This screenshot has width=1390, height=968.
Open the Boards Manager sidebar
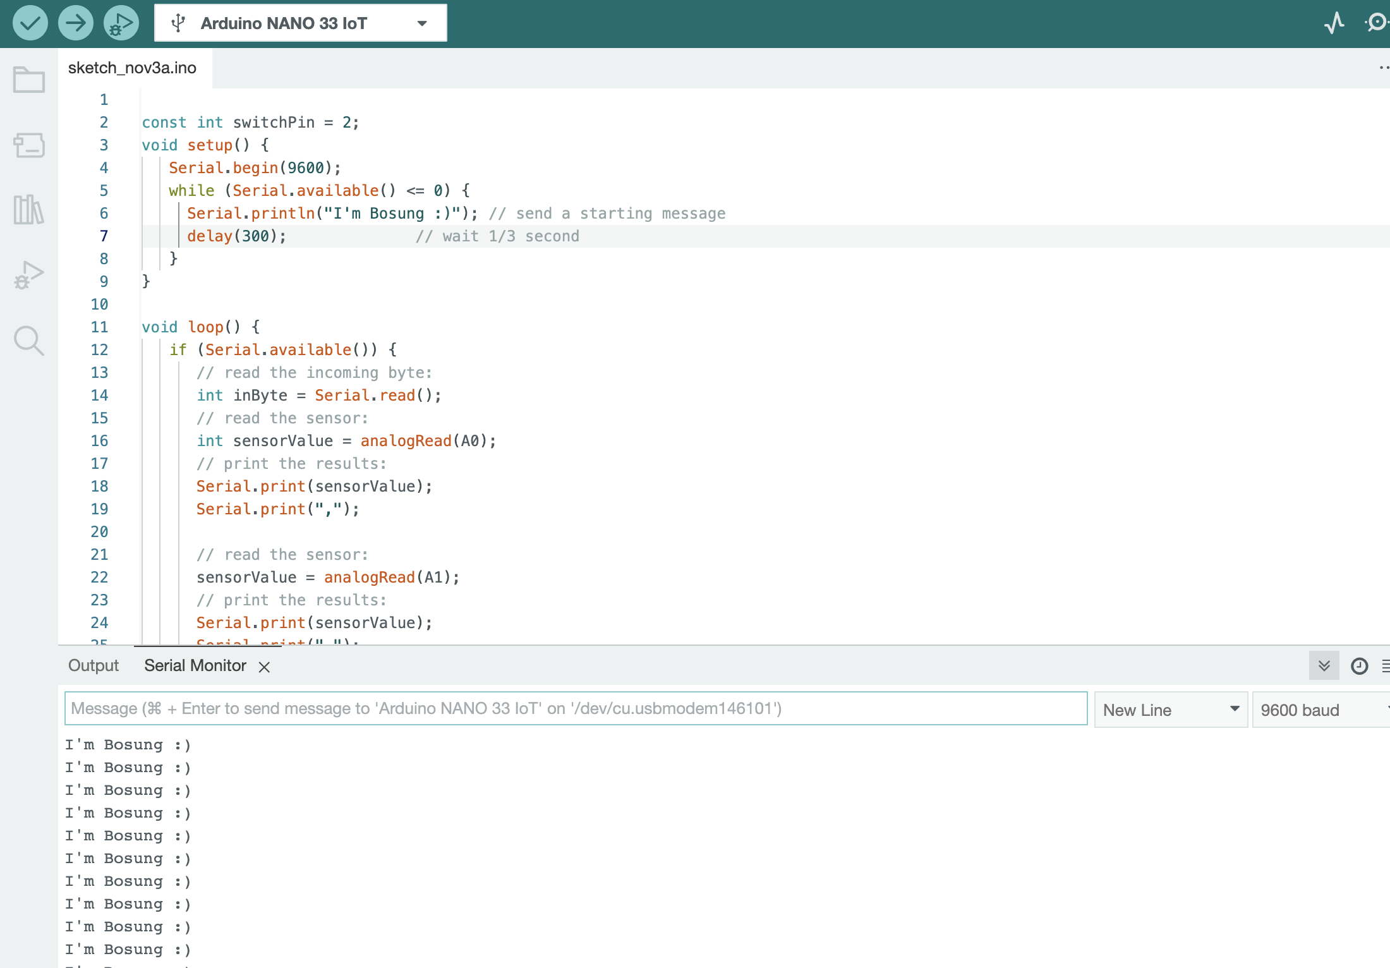(29, 145)
